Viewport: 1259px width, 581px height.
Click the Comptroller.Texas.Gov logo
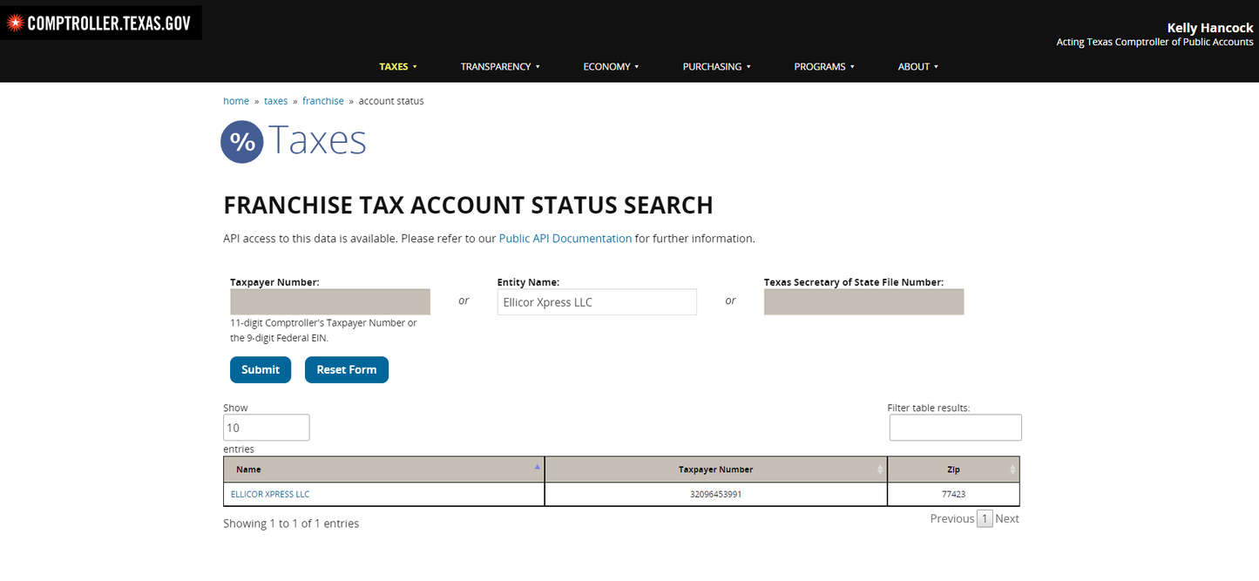[100, 24]
